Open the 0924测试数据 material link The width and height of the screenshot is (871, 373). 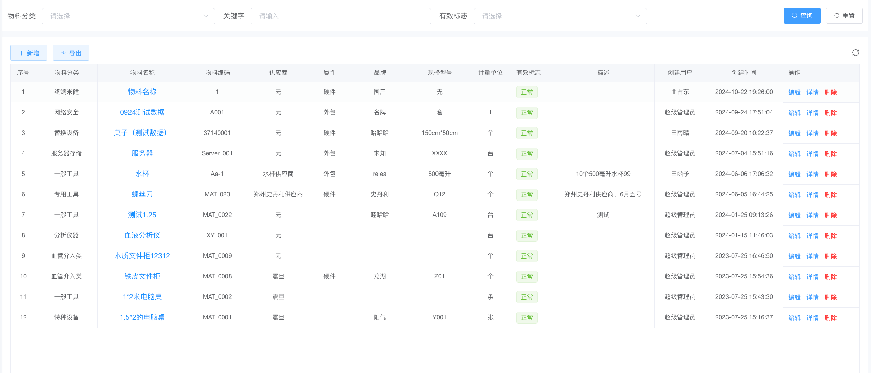pos(142,112)
